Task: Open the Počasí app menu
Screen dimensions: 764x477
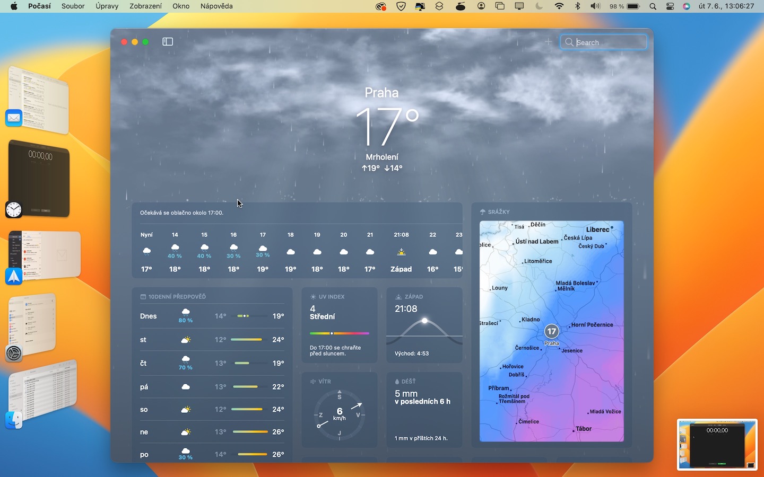Action: tap(40, 6)
